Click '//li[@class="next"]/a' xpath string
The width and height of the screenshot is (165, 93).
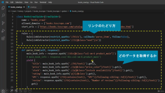pyautogui.click(x=84, y=40)
